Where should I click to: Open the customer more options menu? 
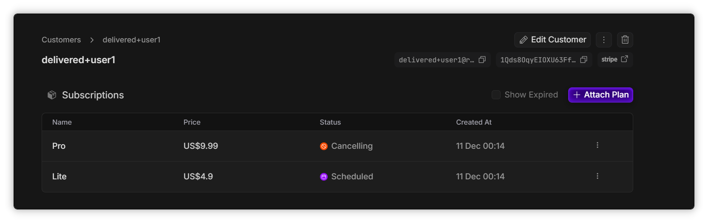point(603,40)
